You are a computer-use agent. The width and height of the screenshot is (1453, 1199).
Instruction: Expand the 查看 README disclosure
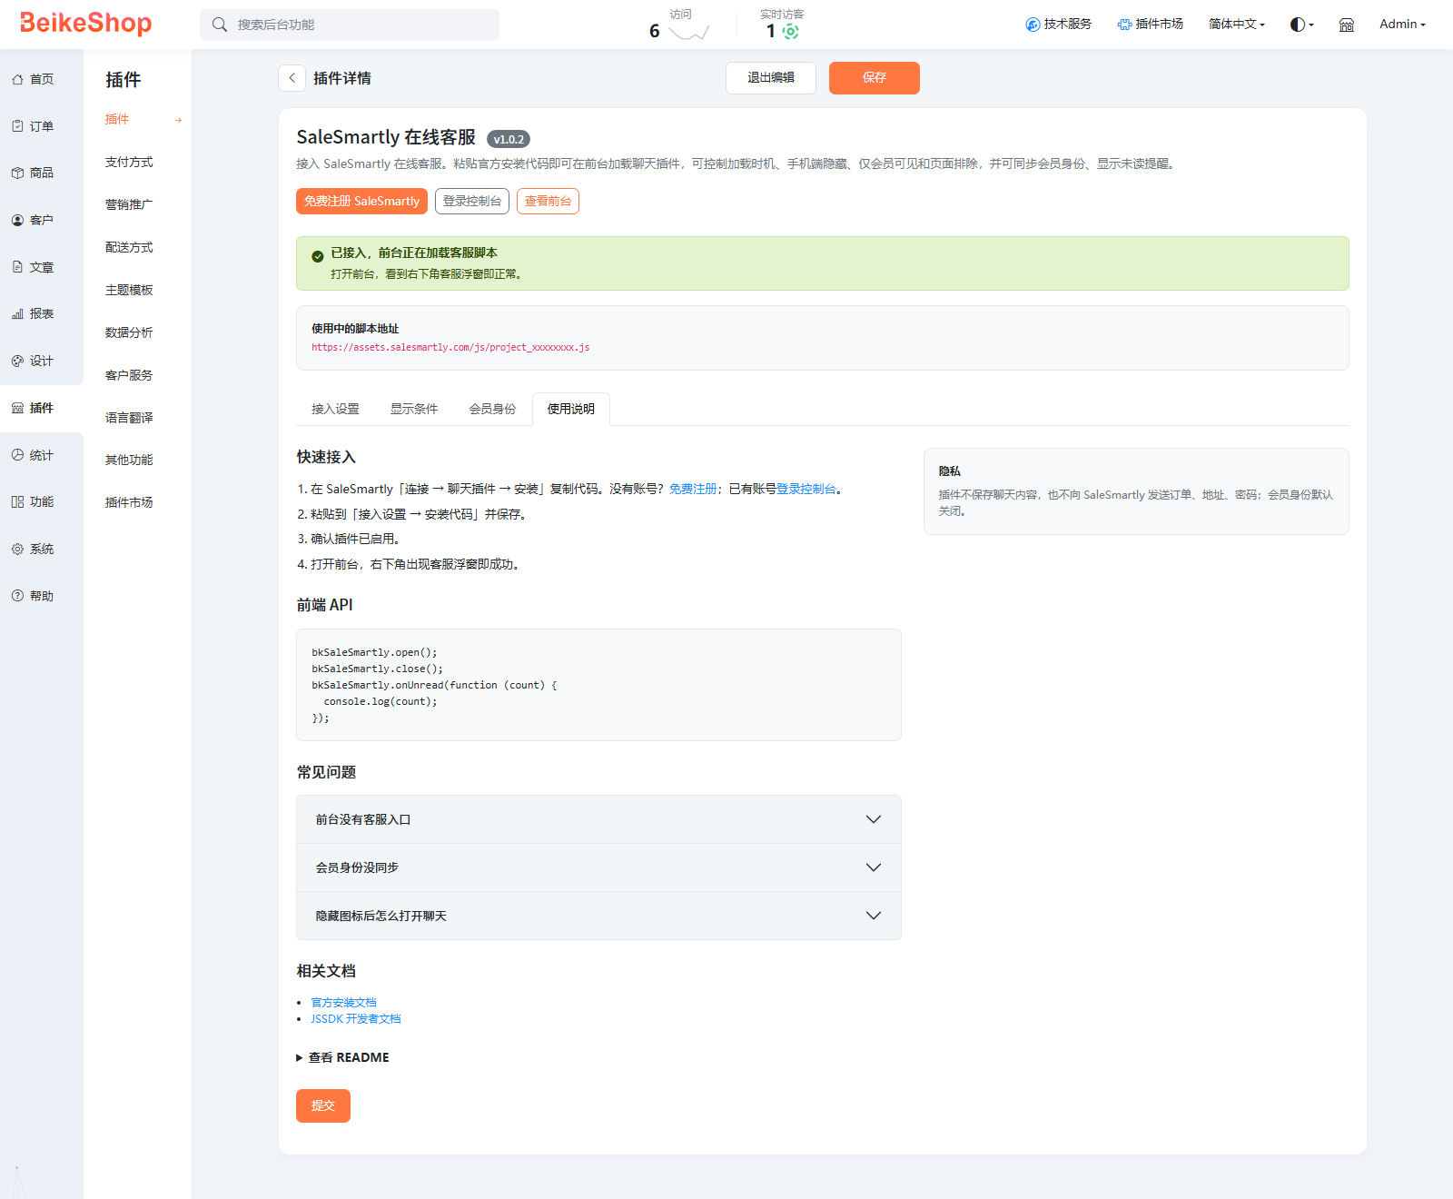pyautogui.click(x=342, y=1057)
